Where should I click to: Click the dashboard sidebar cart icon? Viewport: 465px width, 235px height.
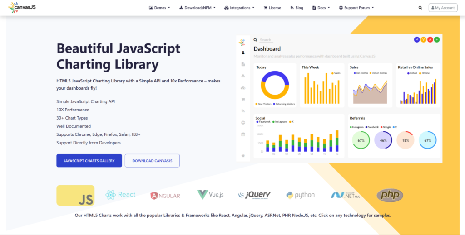[x=243, y=99]
